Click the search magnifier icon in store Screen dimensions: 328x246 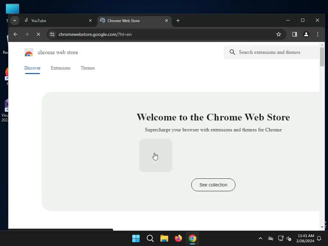pyautogui.click(x=232, y=52)
